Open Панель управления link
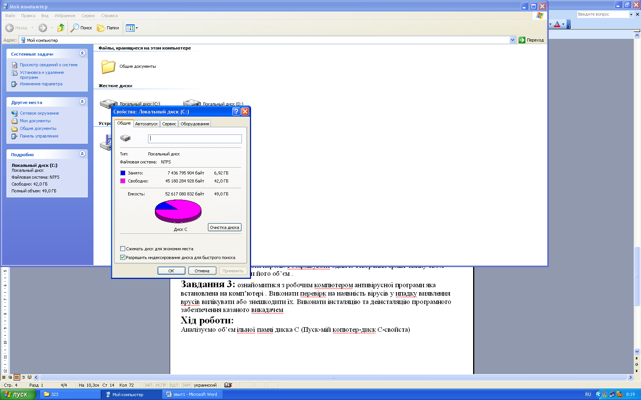This screenshot has width=641, height=400. pos(39,136)
